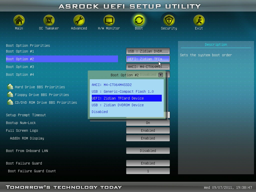Open the Boot Option #2 value dropdown

point(148,59)
